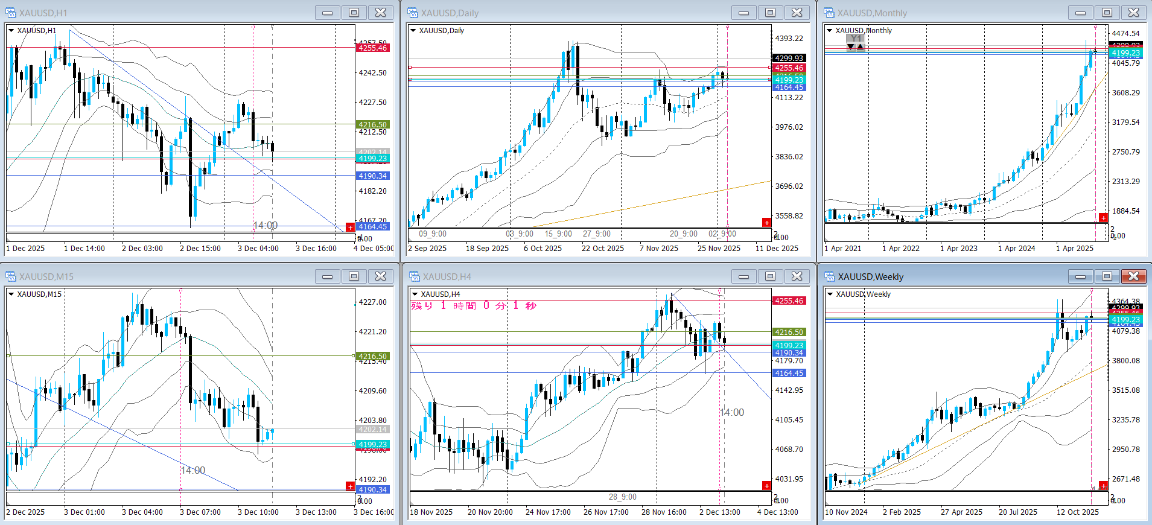This screenshot has width=1152, height=525.
Task: Maximize the XAUUSD,Daily chart window
Action: click(x=770, y=13)
